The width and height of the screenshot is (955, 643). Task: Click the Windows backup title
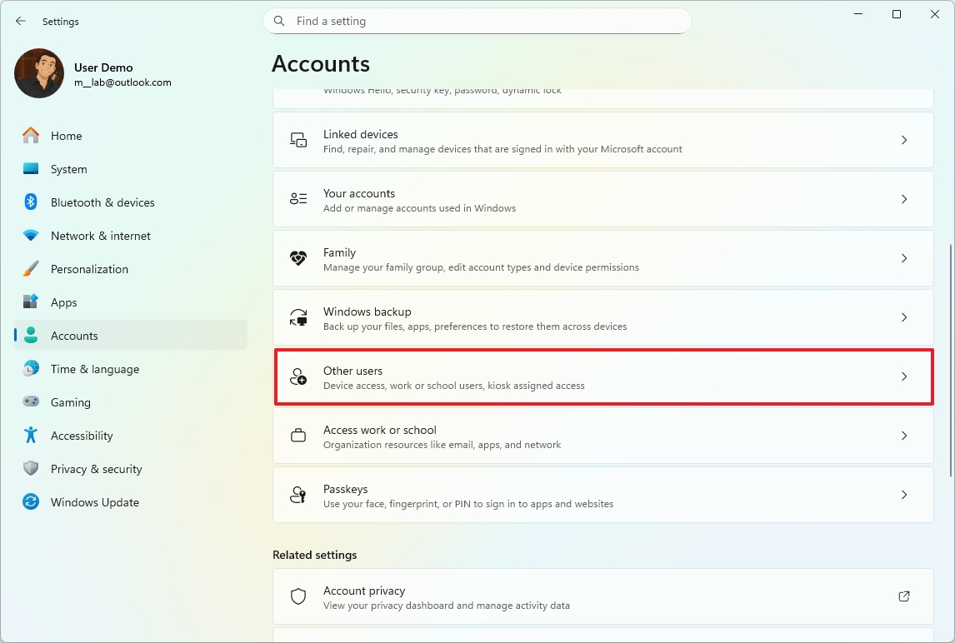[x=367, y=312]
